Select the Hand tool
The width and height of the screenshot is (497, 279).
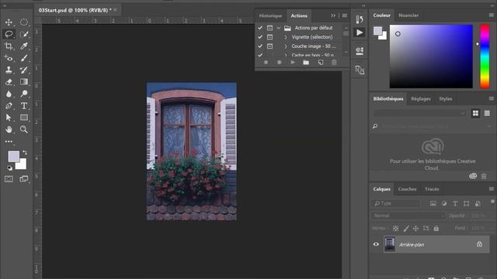coord(9,129)
